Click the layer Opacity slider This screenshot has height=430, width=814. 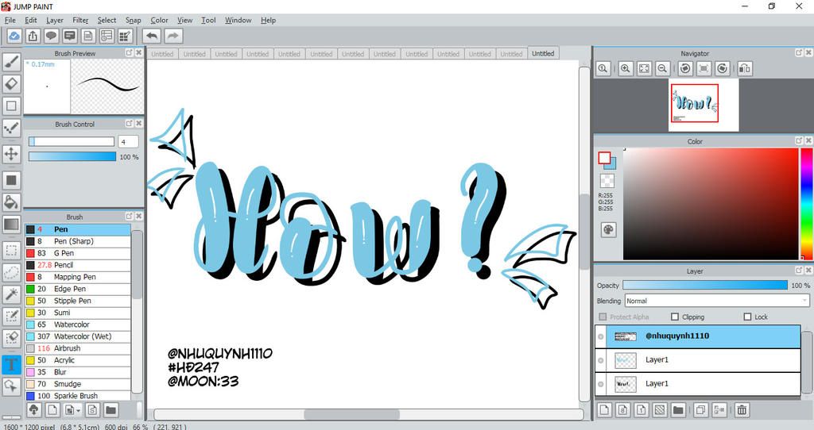click(x=705, y=286)
